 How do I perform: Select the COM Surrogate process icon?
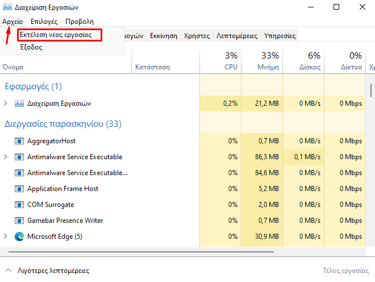coord(19,205)
